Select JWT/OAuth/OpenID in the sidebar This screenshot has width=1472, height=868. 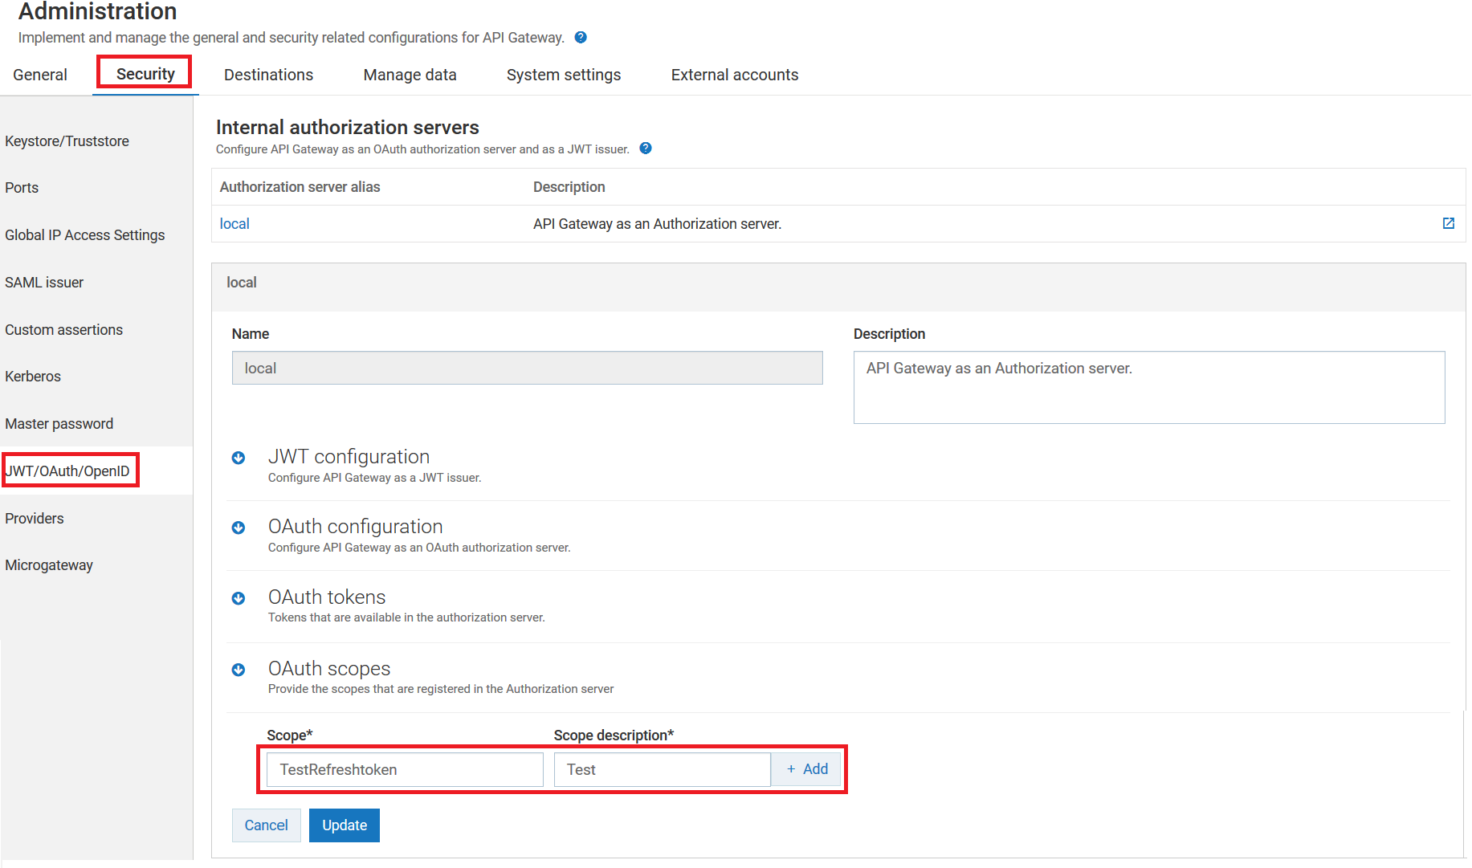point(67,471)
